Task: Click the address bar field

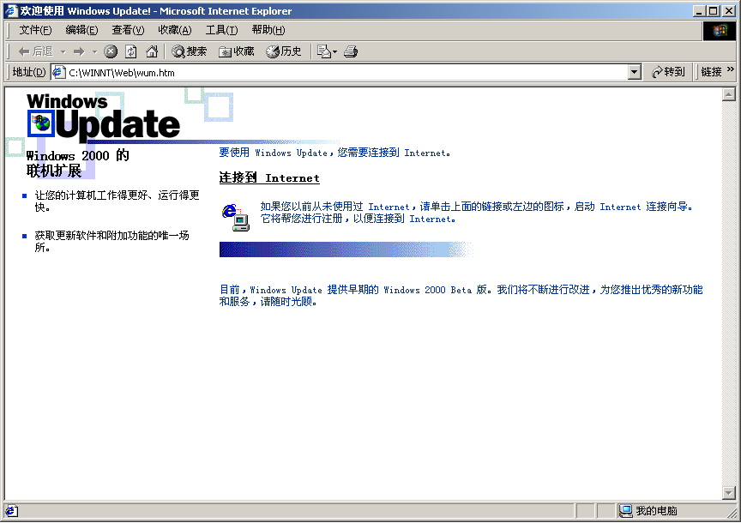Action: pos(347,72)
